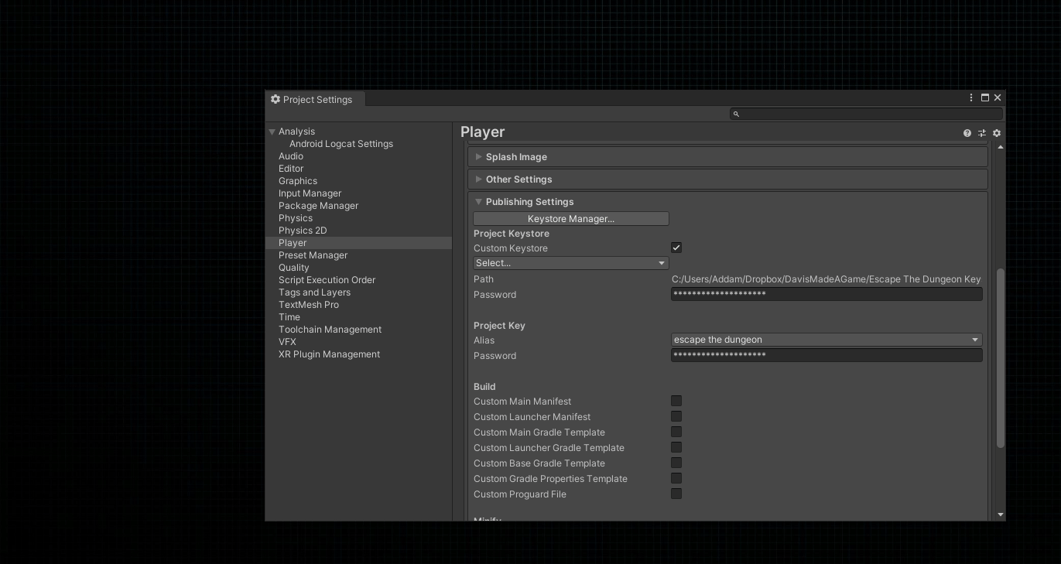
Task: Enable Custom Main Gradle Template
Action: click(x=676, y=432)
